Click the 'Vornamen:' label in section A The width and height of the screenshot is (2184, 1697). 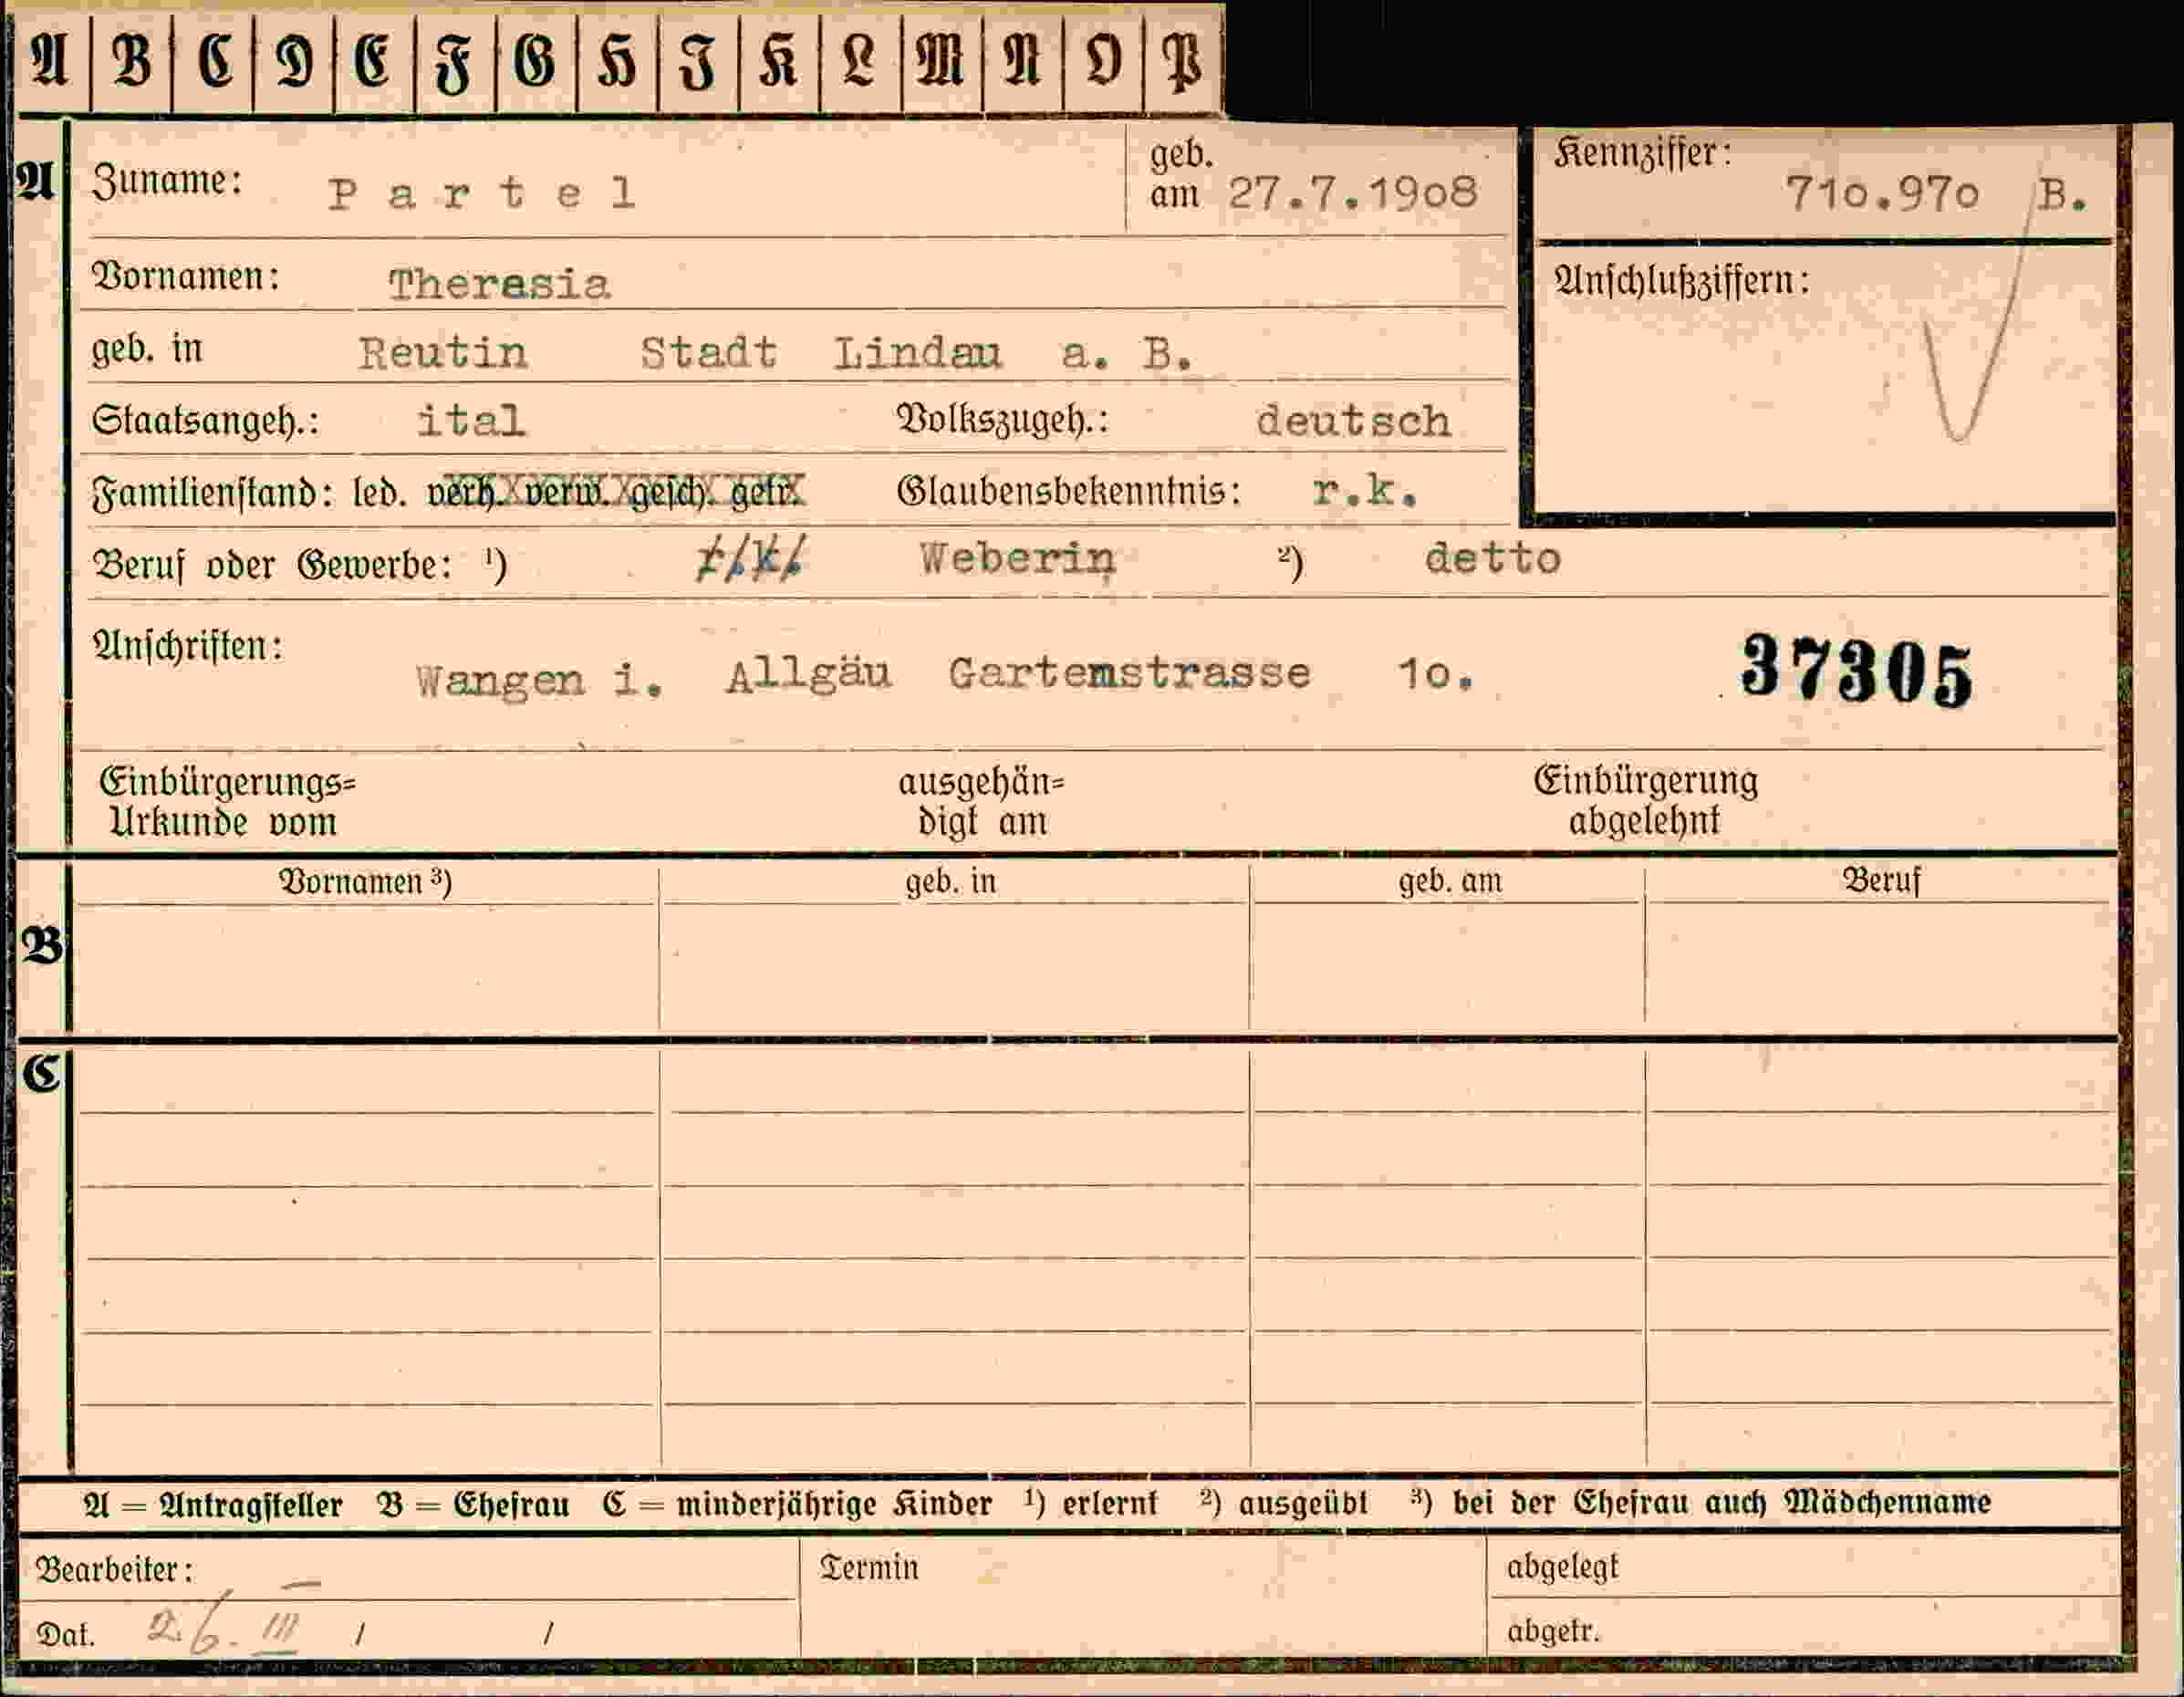click(x=186, y=276)
